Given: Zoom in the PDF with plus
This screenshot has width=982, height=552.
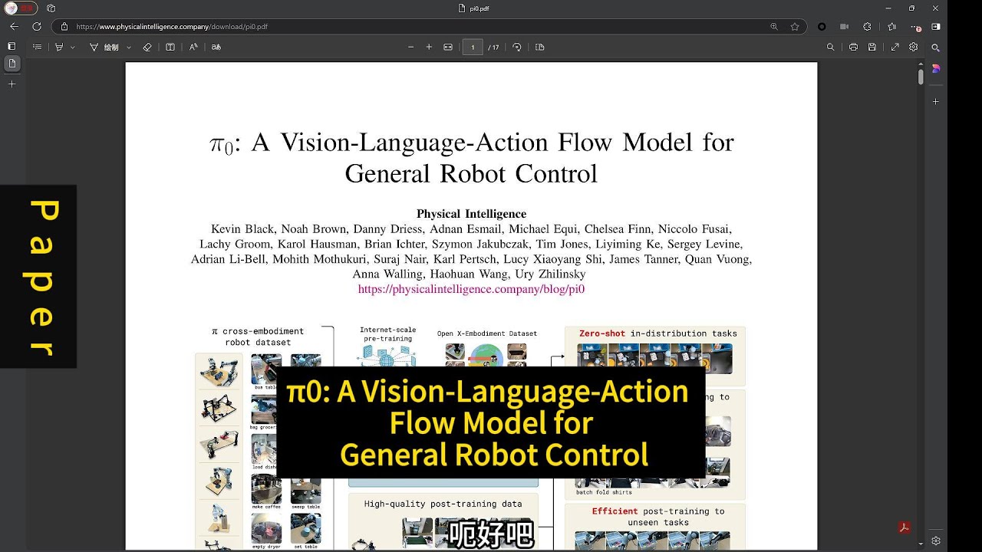Looking at the screenshot, I should click(x=429, y=47).
